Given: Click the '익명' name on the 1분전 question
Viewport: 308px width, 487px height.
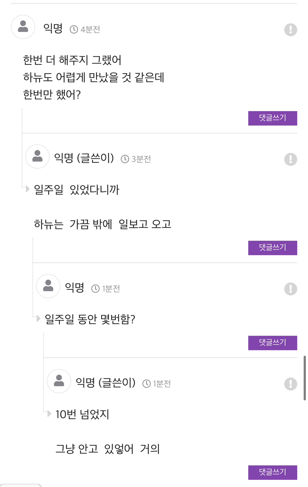Looking at the screenshot, I should point(75,288).
